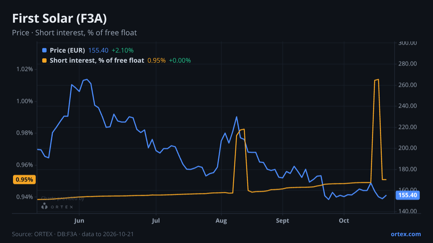Click the 0.98% left axis label
This screenshot has width=433, height=243.
pos(25,133)
